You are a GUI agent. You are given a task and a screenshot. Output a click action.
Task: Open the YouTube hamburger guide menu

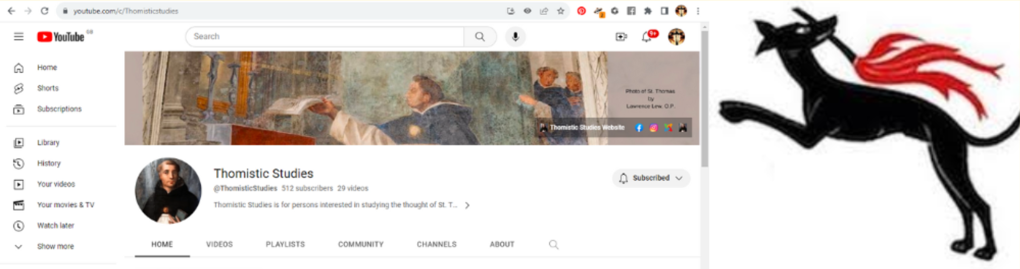pyautogui.click(x=19, y=36)
